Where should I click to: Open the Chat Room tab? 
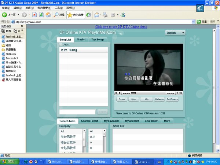coord(151,121)
